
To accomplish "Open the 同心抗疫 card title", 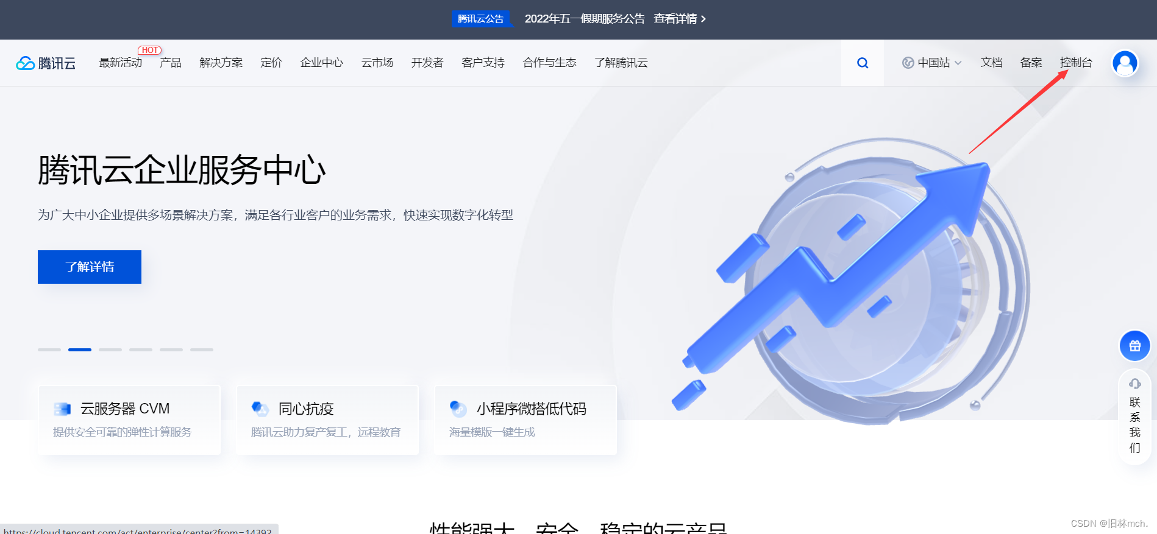I will [x=306, y=409].
